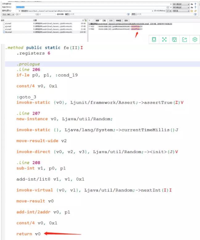Expand the line 1422 match result
The image size is (200, 240).
89,26
